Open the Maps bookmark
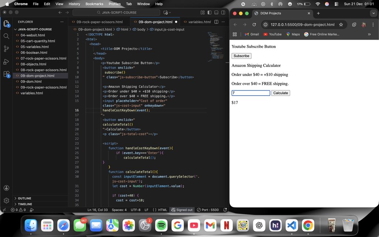The height and width of the screenshot is (237, 379). pyautogui.click(x=293, y=34)
